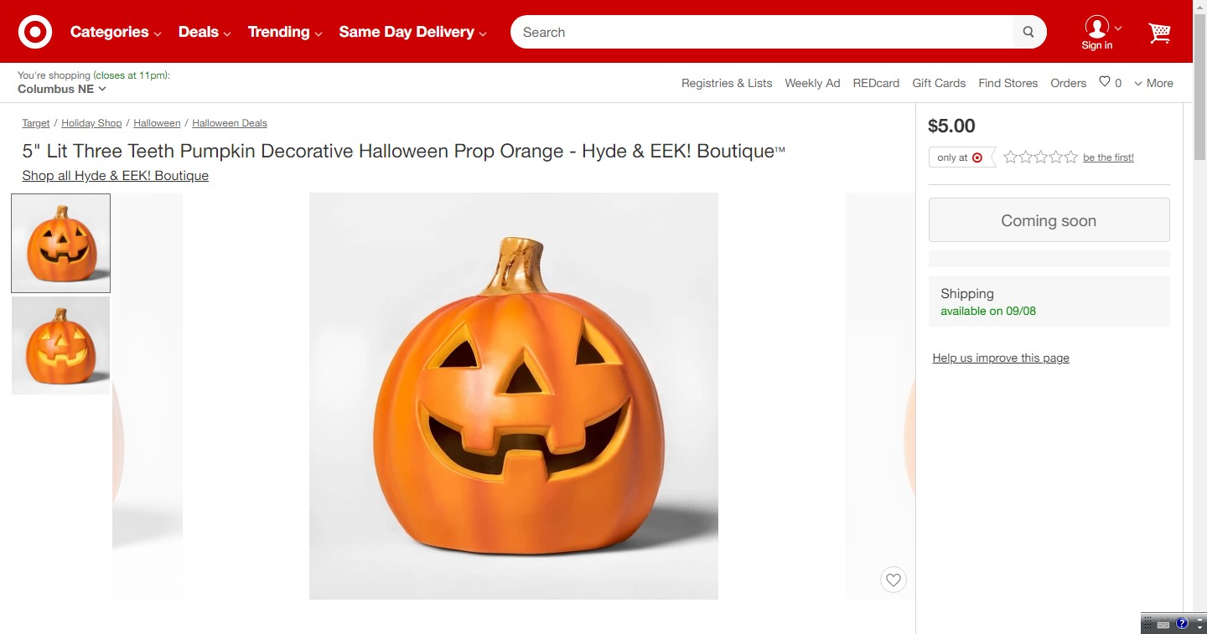This screenshot has height=634, width=1207.
Task: Click the search magnifier icon
Action: [x=1028, y=33]
